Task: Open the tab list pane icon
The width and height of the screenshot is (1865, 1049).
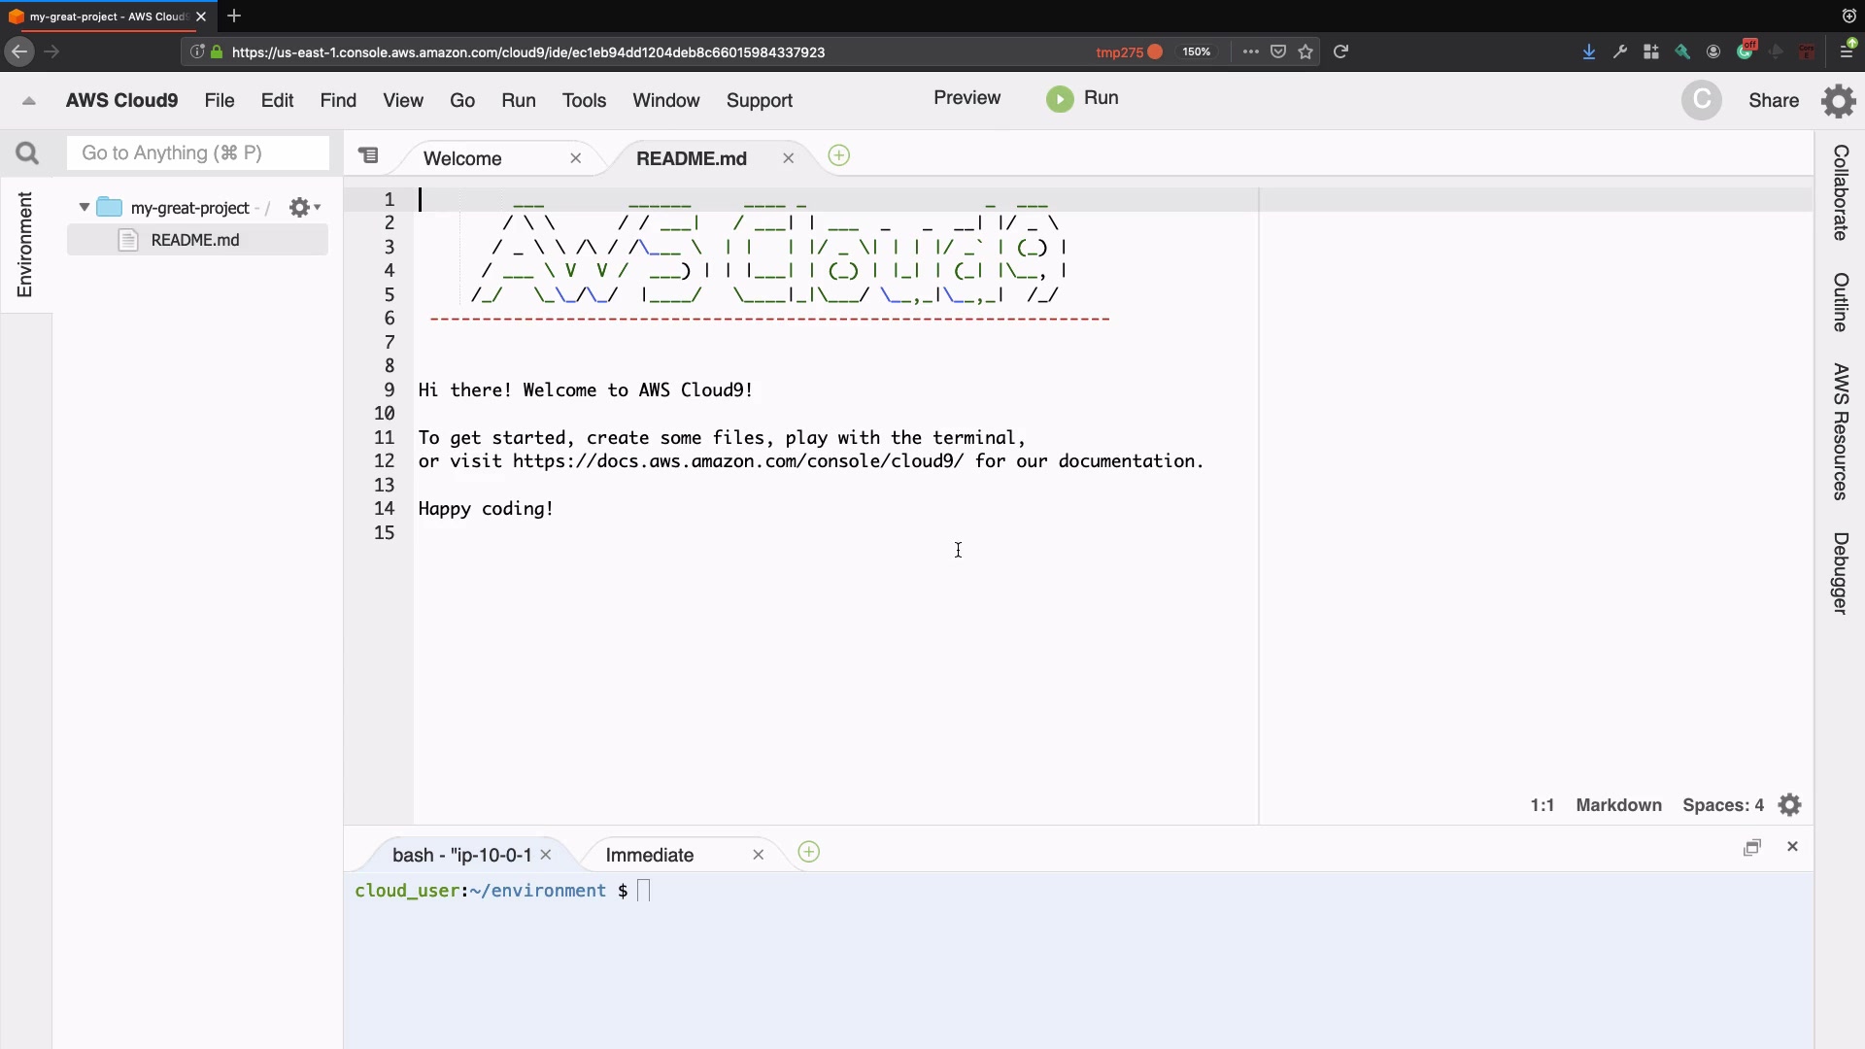Action: (368, 155)
